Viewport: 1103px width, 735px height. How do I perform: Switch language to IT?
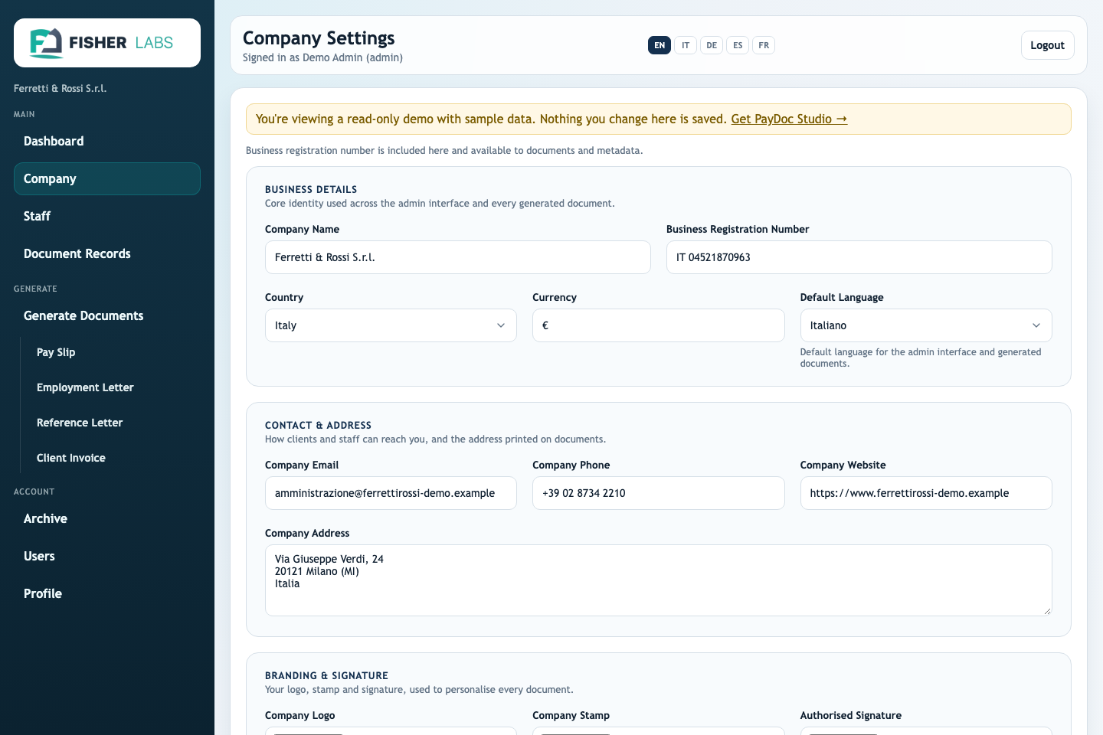pyautogui.click(x=686, y=45)
